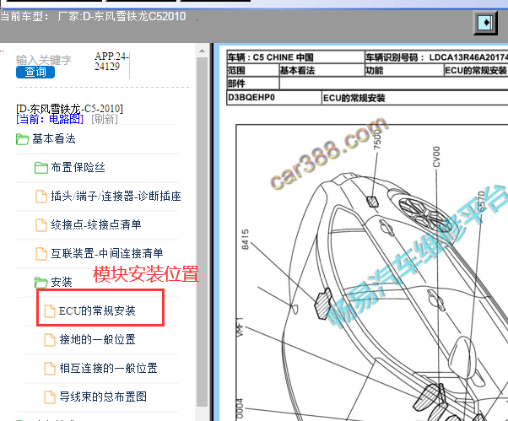This screenshot has height=421, width=508.
Task: Collapse the 安装 folder icon
Action: 41,283
